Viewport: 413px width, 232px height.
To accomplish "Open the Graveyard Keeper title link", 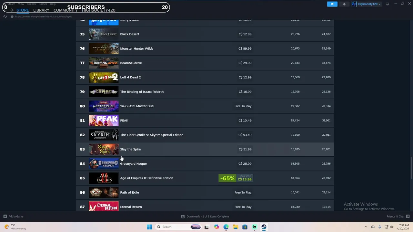I will [x=134, y=164].
